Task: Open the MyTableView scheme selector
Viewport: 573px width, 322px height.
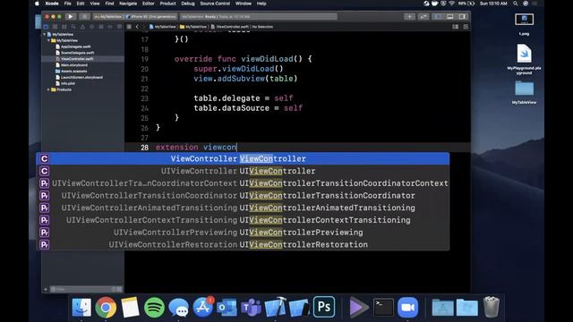Action: pos(108,17)
